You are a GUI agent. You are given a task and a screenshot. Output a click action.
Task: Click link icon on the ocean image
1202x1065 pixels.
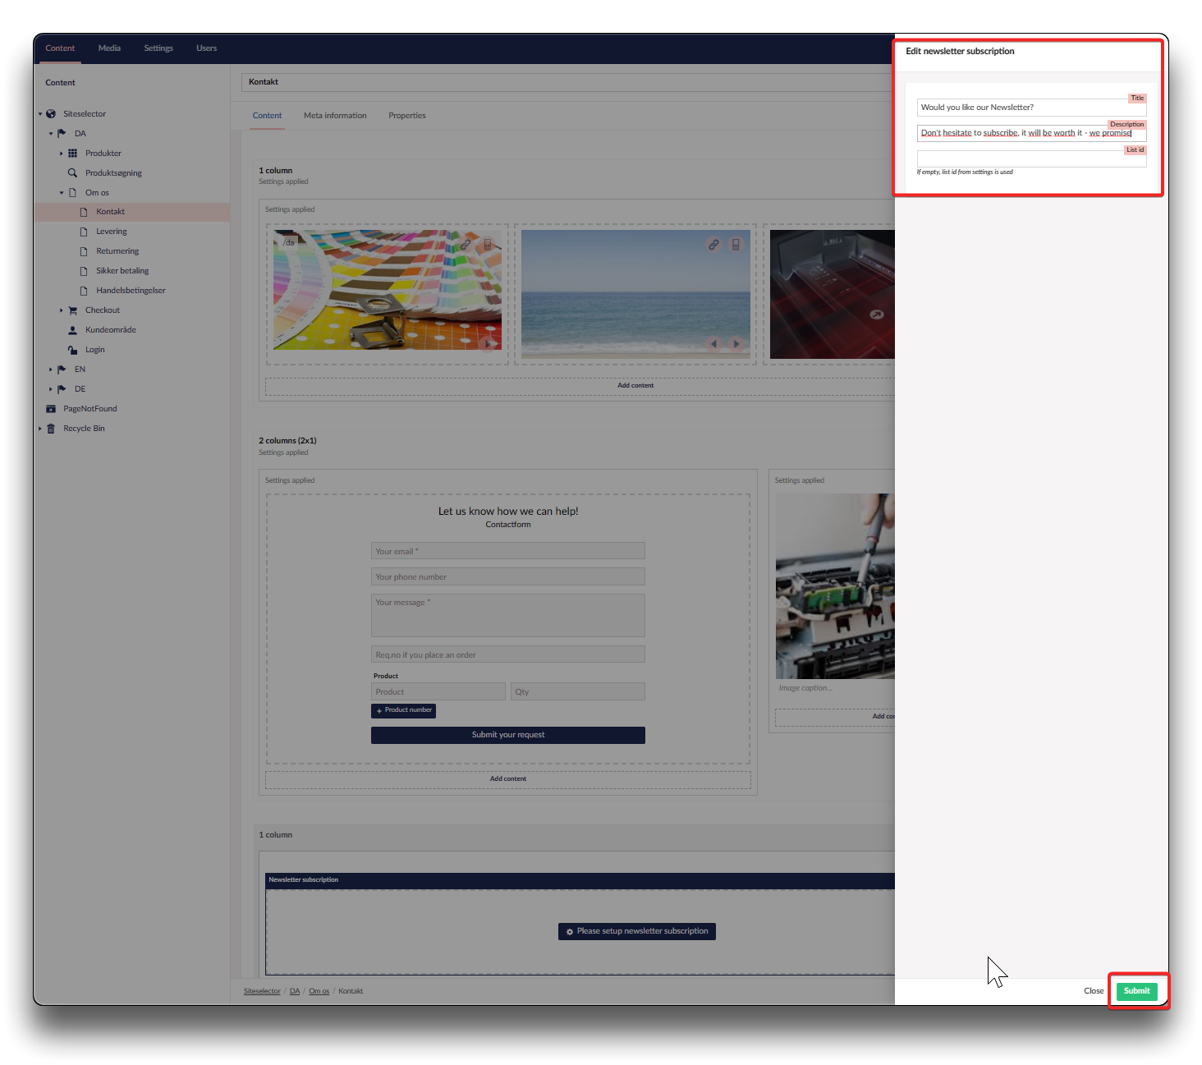pos(713,245)
